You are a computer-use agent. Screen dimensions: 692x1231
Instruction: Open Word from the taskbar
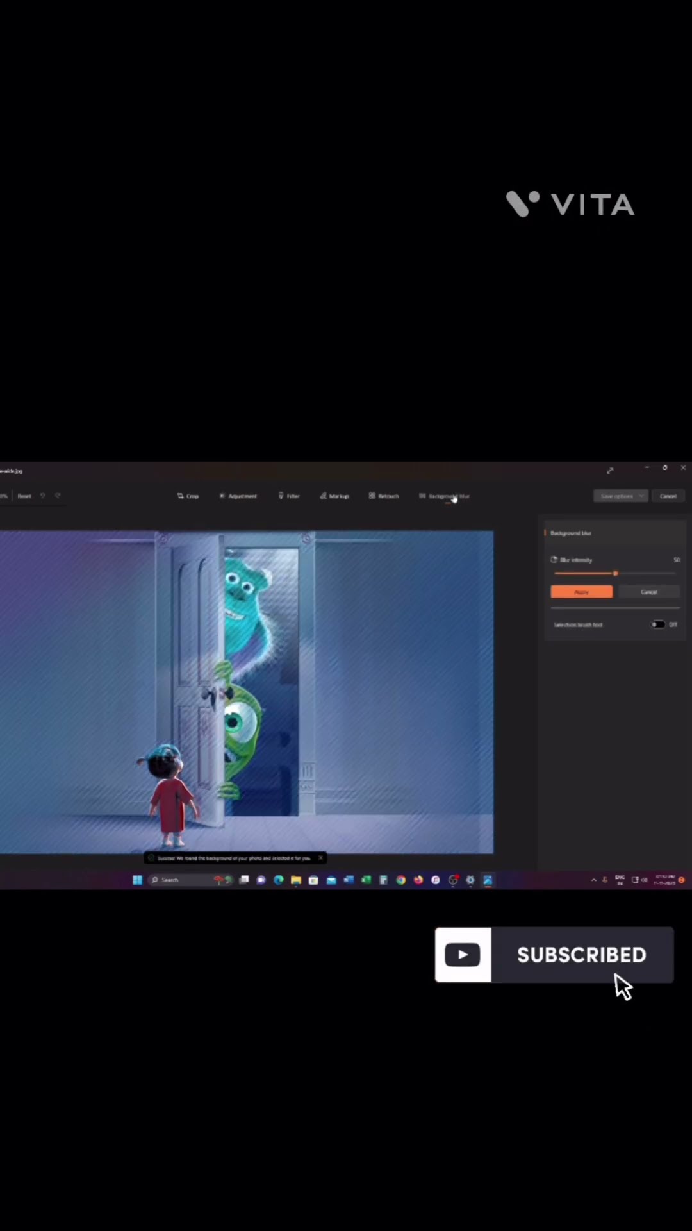pos(349,880)
